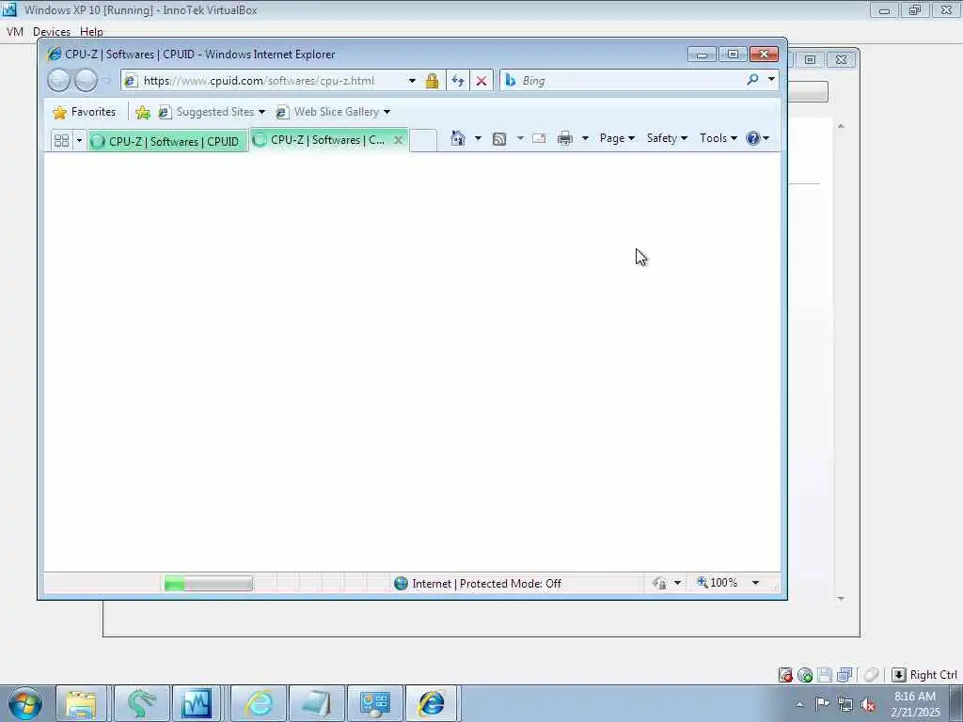
Task: Click the Read Mail icon
Action: pos(539,138)
